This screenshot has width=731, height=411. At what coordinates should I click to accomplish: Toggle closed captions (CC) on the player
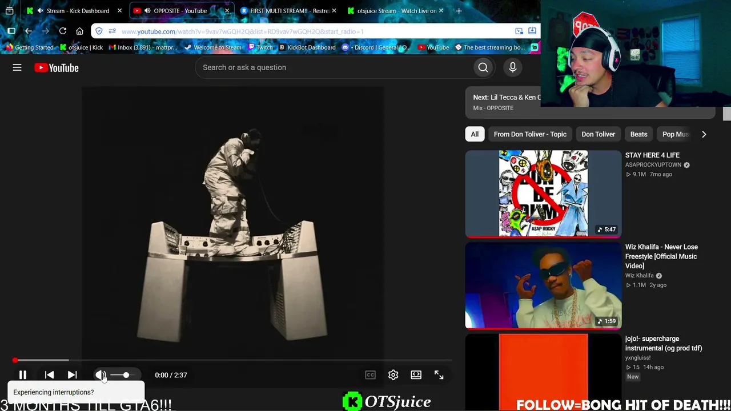[370, 375]
